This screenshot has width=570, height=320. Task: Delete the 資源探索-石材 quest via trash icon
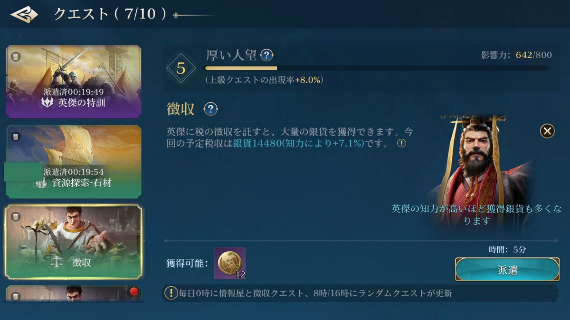pyautogui.click(x=15, y=137)
